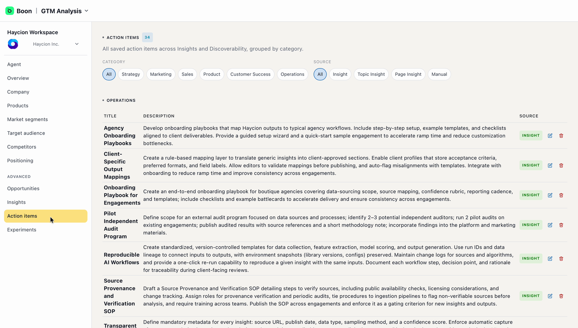The width and height of the screenshot is (578, 328).
Task: Click the Source Provenance and Verification SOP title
Action: point(120,296)
